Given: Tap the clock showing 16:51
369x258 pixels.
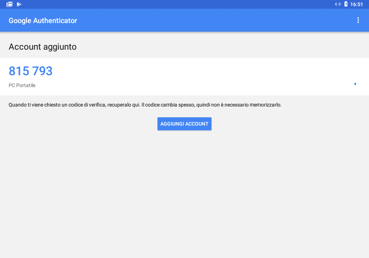Looking at the screenshot, I should [x=356, y=4].
